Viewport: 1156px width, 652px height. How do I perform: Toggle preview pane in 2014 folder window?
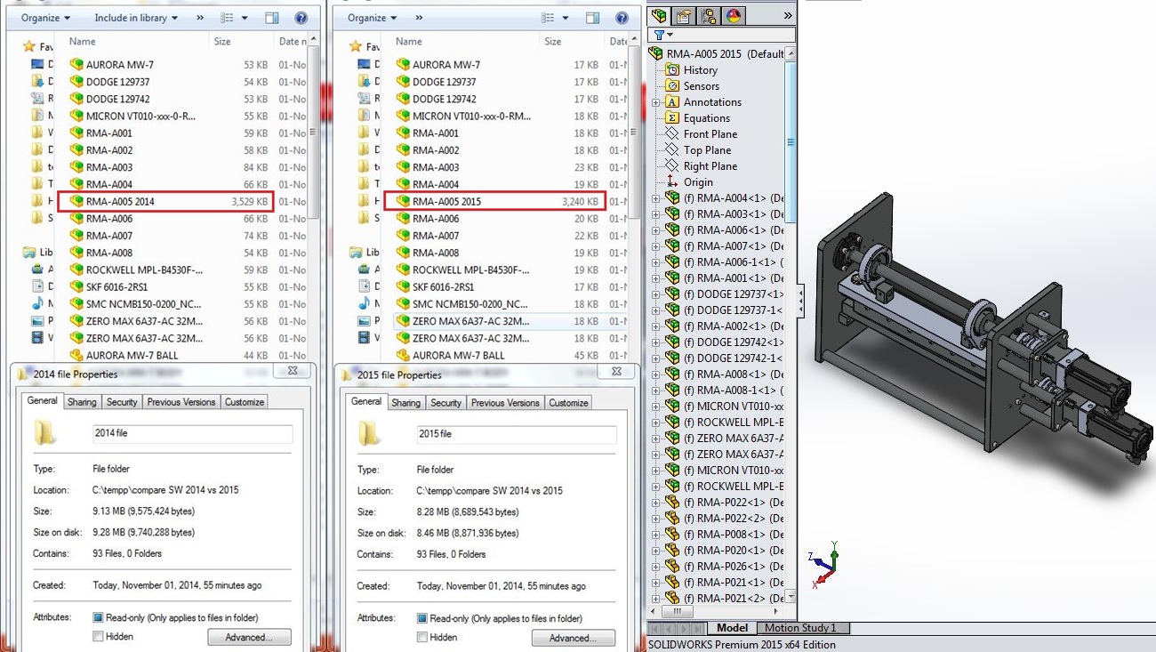click(272, 18)
